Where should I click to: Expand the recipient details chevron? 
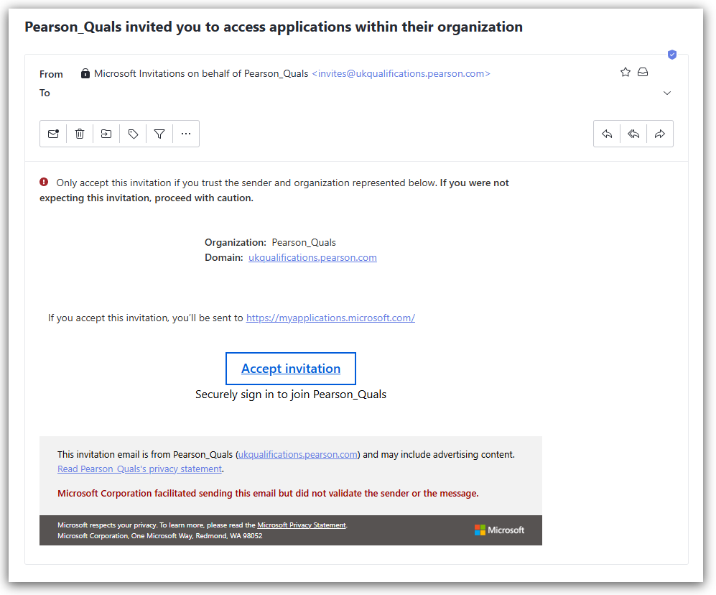click(667, 93)
